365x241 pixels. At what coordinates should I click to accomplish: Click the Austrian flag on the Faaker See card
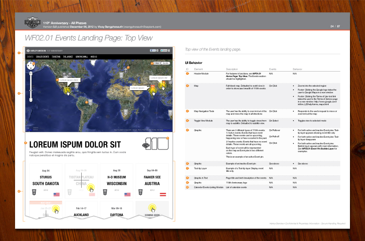(x=163, y=194)
